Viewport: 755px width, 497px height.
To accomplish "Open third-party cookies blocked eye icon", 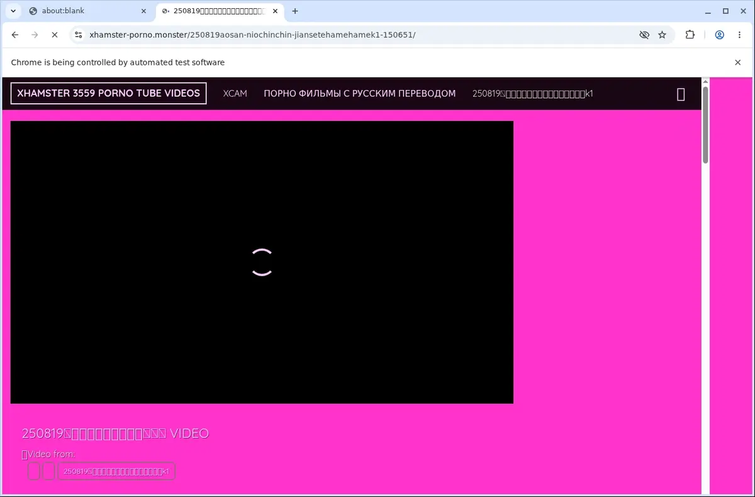I will 644,35.
